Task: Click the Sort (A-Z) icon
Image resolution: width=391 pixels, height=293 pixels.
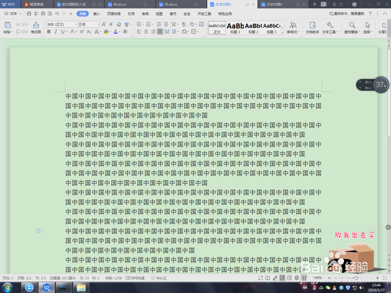Action: point(184,24)
